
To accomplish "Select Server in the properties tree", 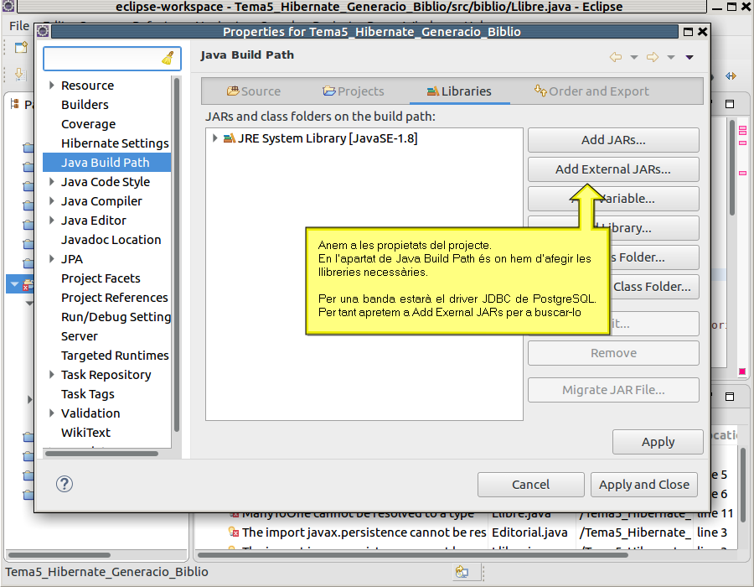I will 80,335.
